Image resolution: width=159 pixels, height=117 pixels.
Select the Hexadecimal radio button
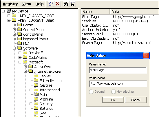tap(113, 92)
